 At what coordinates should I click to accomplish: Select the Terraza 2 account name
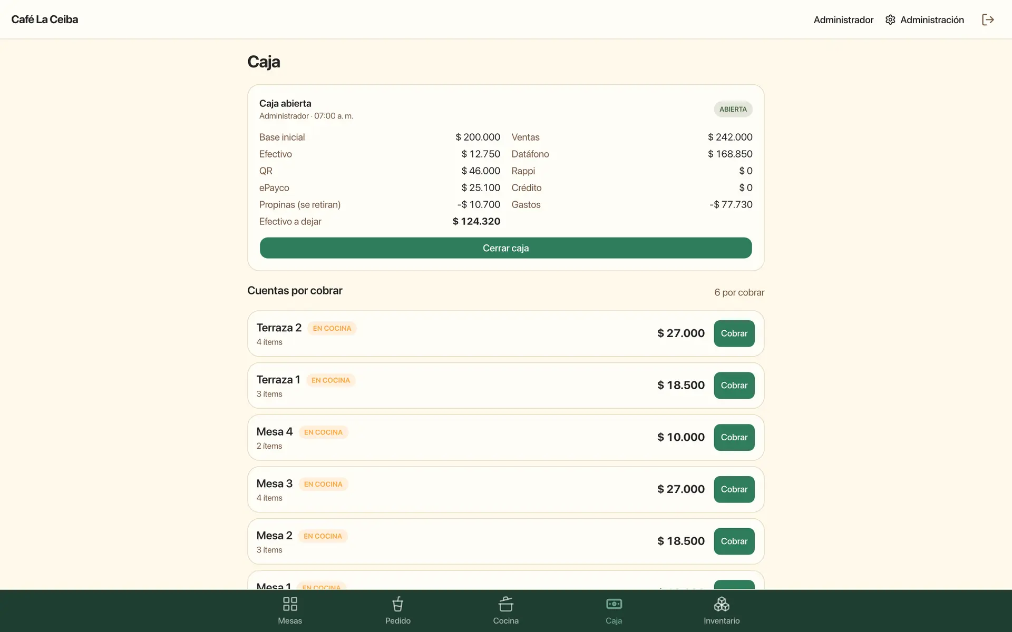[279, 328]
